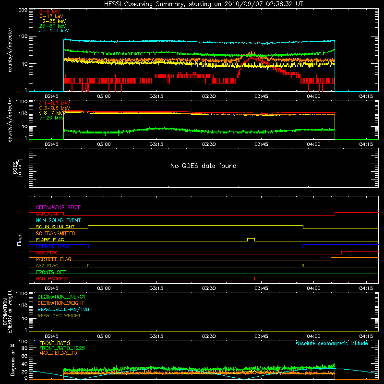384x384 pixels.
Task: Click the REAR_DEC_CHAN/128 legend entry
Action: point(63,309)
